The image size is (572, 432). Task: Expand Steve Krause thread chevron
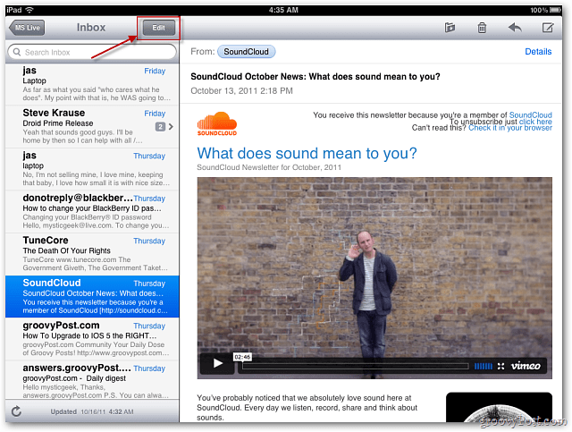171,127
